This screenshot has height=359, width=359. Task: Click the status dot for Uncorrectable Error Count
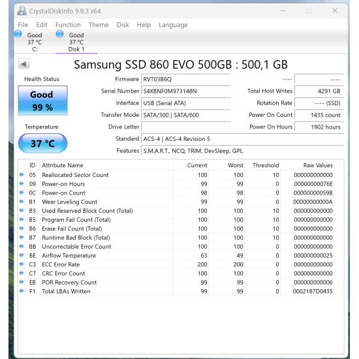22,246
